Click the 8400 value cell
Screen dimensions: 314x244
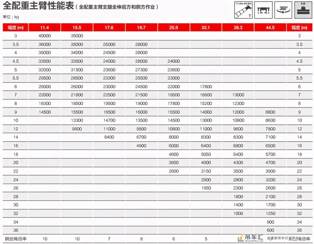109,137
